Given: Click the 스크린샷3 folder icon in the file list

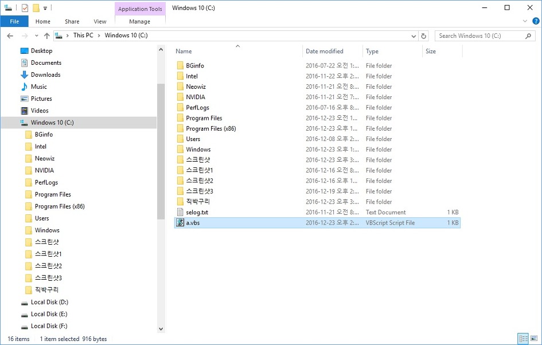Looking at the screenshot, I should pyautogui.click(x=180, y=191).
